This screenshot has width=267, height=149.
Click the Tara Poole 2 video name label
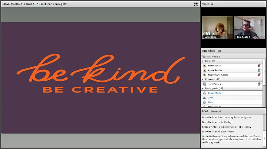[243, 37]
